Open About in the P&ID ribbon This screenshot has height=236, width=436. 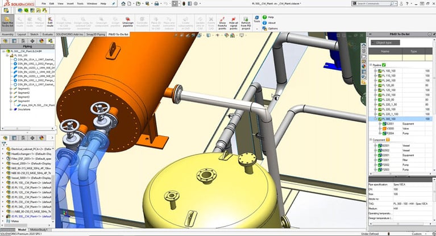(269, 23)
